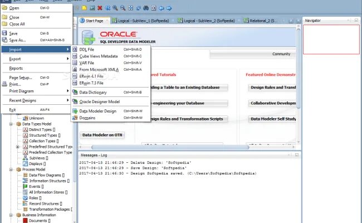362x223 pixels.
Task: Click the Roles icon in the tree
Action: [x=25, y=198]
